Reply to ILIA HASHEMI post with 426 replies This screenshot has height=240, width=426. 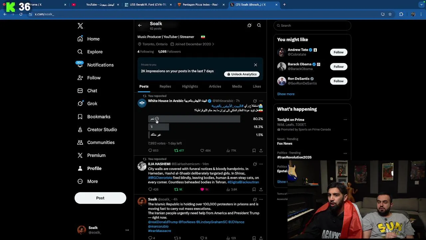tap(153, 189)
